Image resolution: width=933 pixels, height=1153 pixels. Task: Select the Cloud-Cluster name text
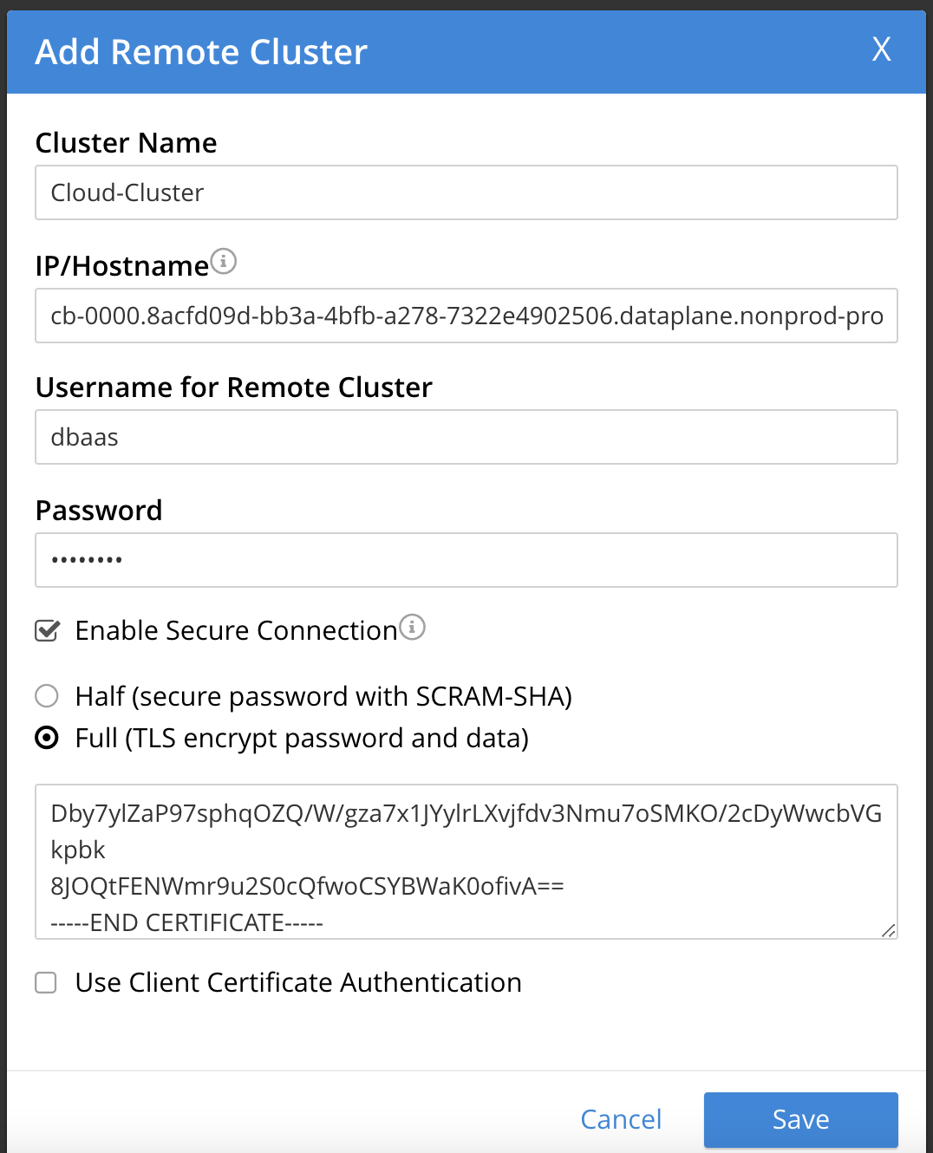(x=127, y=192)
